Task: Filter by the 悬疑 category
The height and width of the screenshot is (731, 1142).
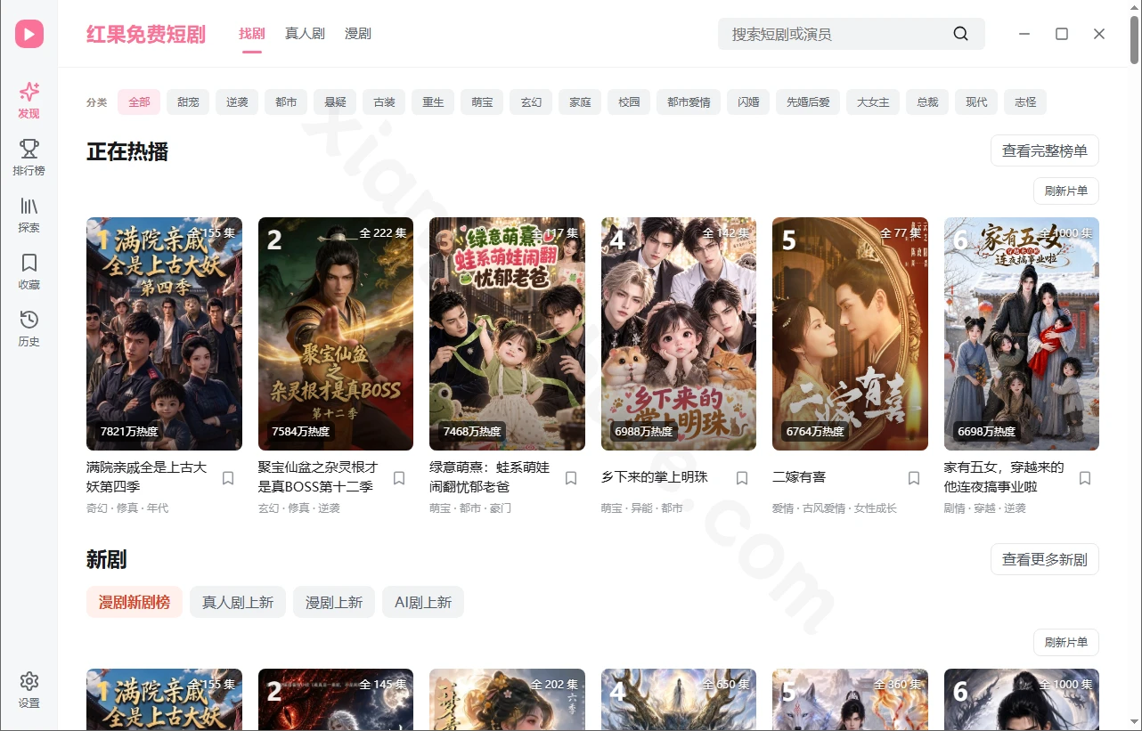Action: tap(335, 102)
